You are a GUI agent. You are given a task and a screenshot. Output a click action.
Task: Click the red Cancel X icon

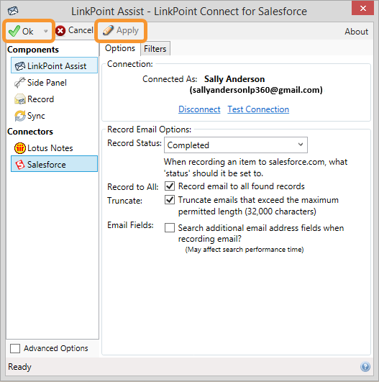(60, 31)
